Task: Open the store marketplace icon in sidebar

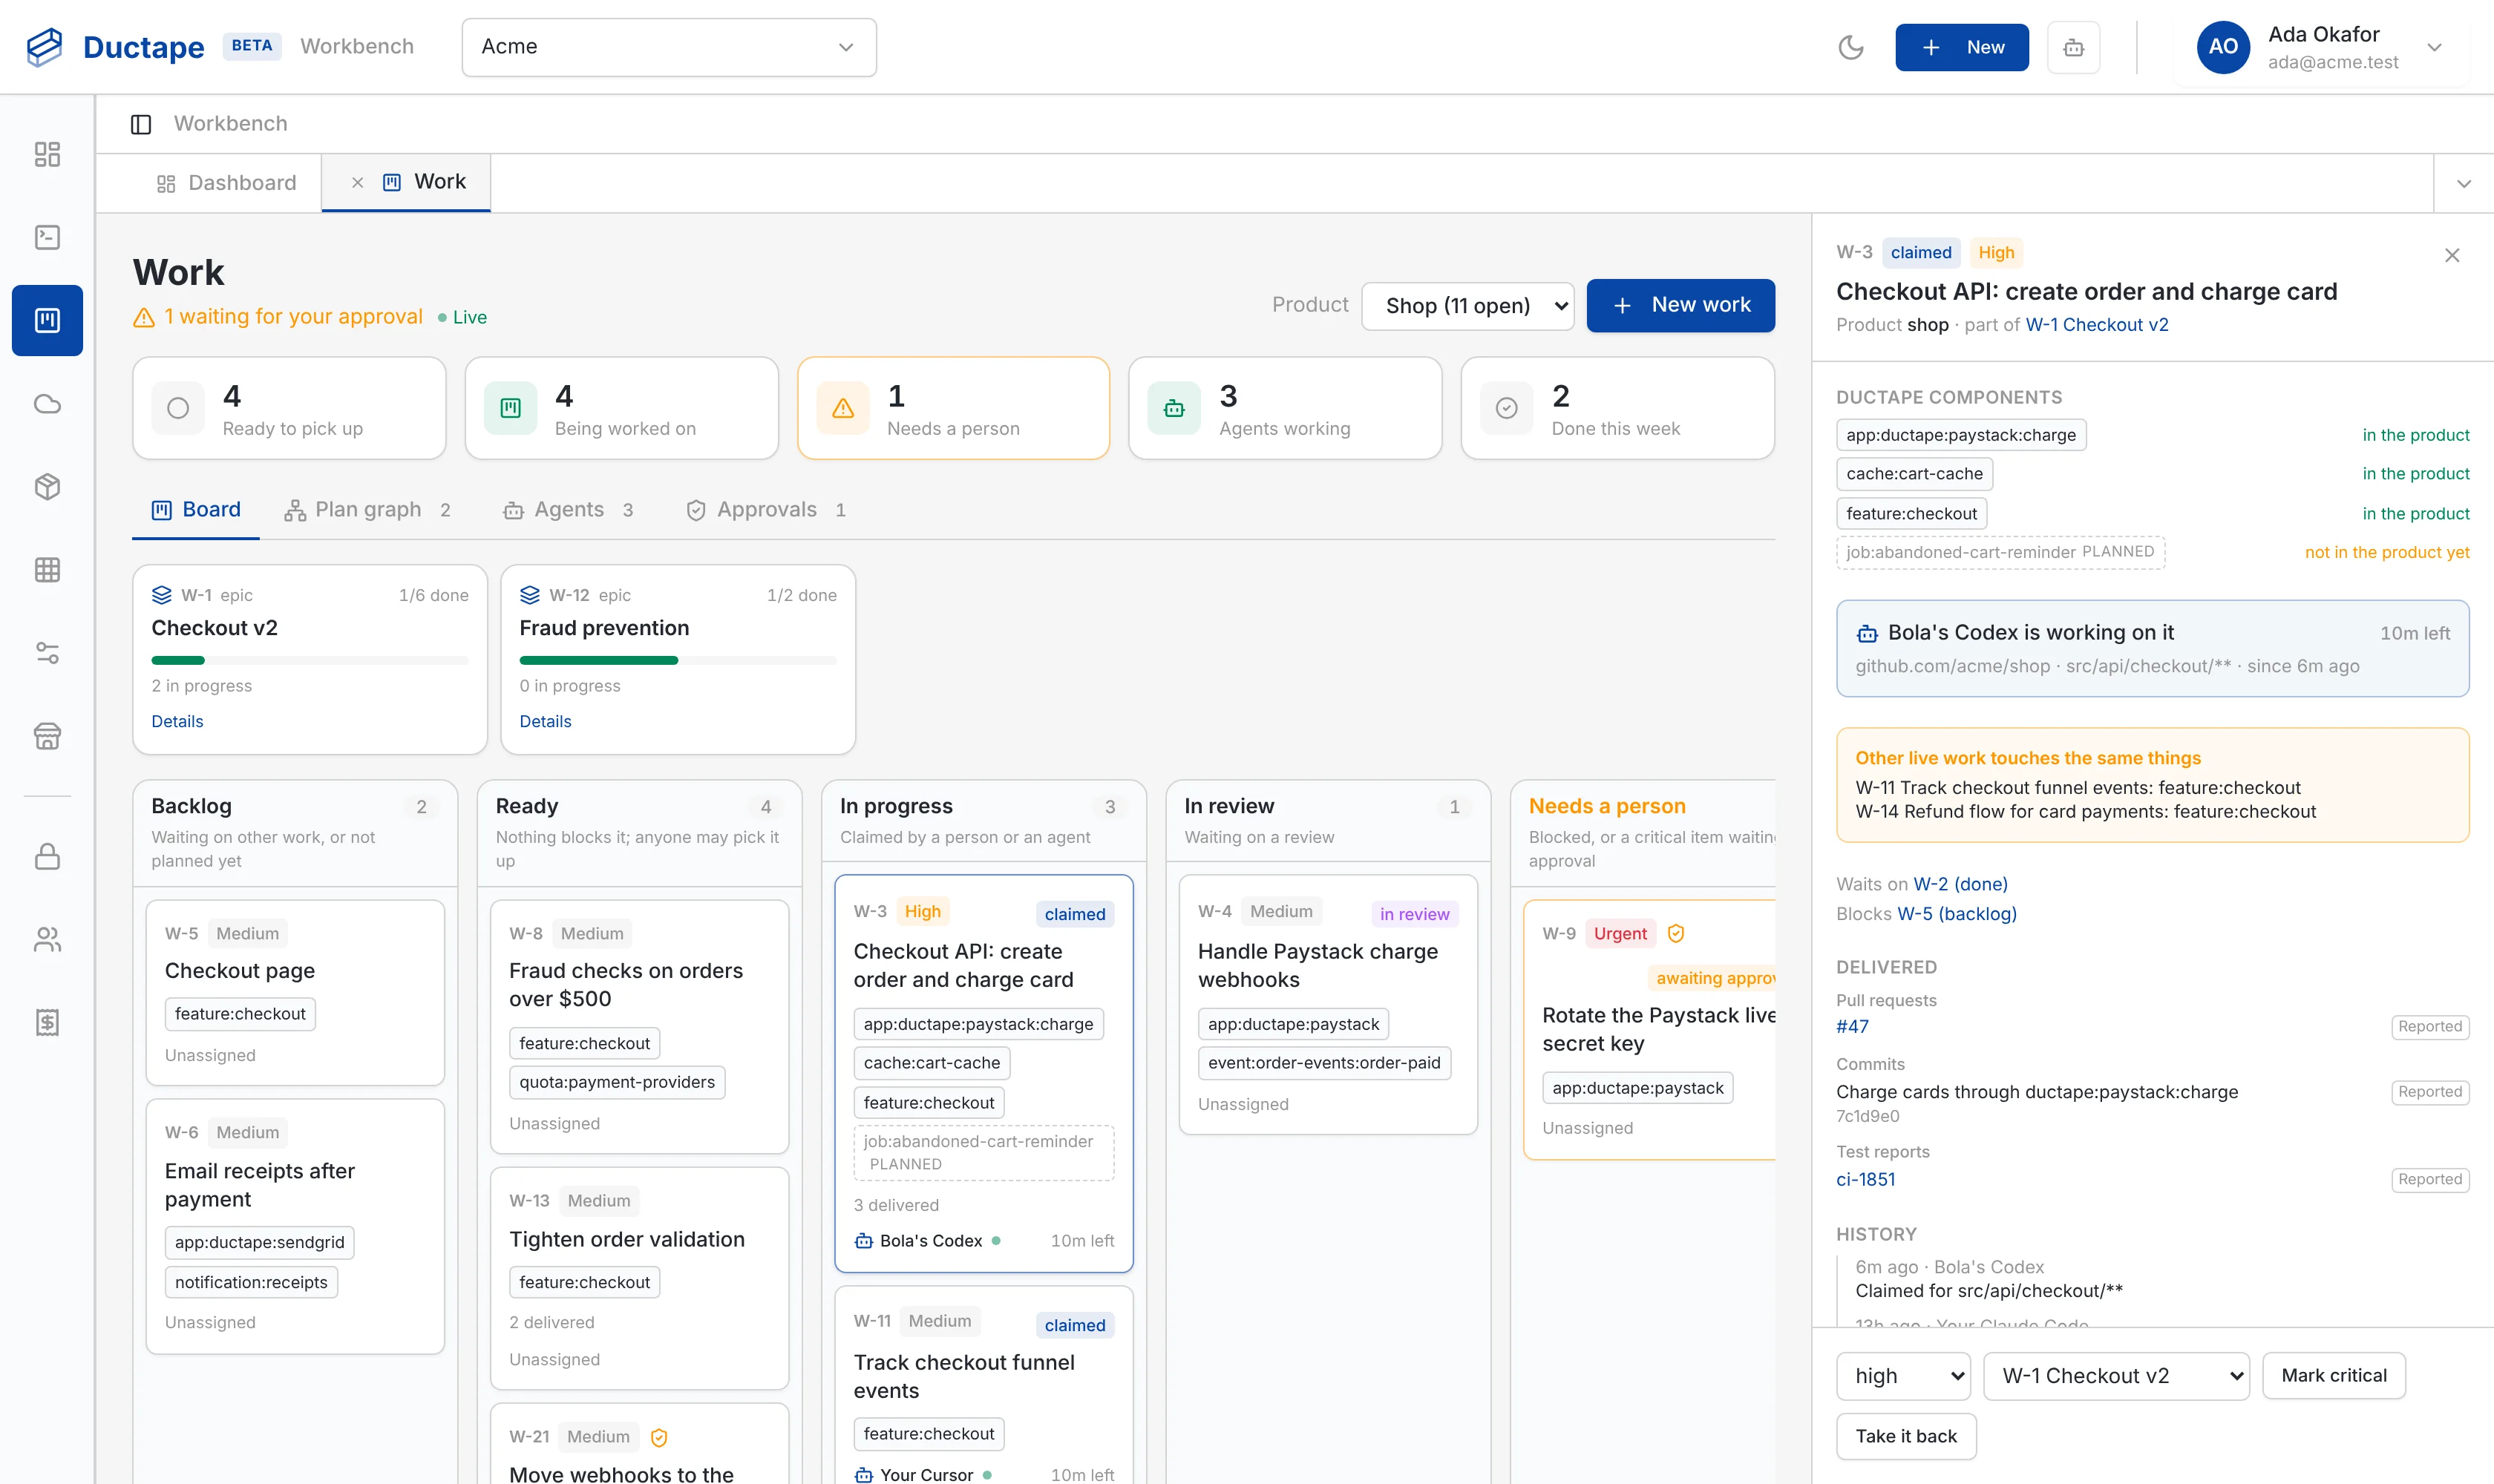Action: (x=47, y=737)
